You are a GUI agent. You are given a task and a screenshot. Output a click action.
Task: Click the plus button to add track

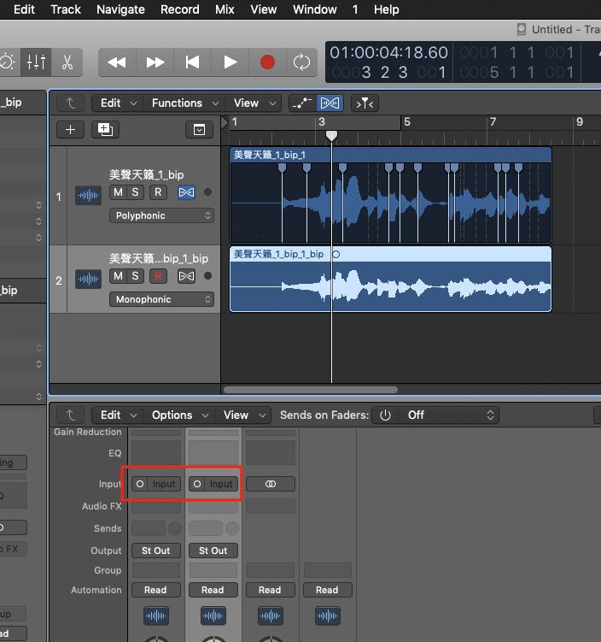point(70,130)
